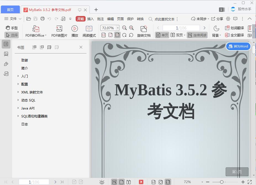Expand the 动态 SQL bookmark
Viewport: 256px width, 185px height.
[x=18, y=100]
